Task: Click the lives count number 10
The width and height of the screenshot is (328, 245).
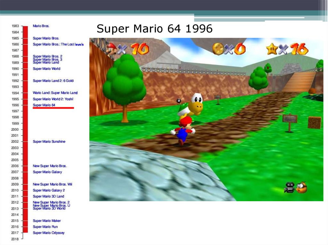Action: pos(140,49)
